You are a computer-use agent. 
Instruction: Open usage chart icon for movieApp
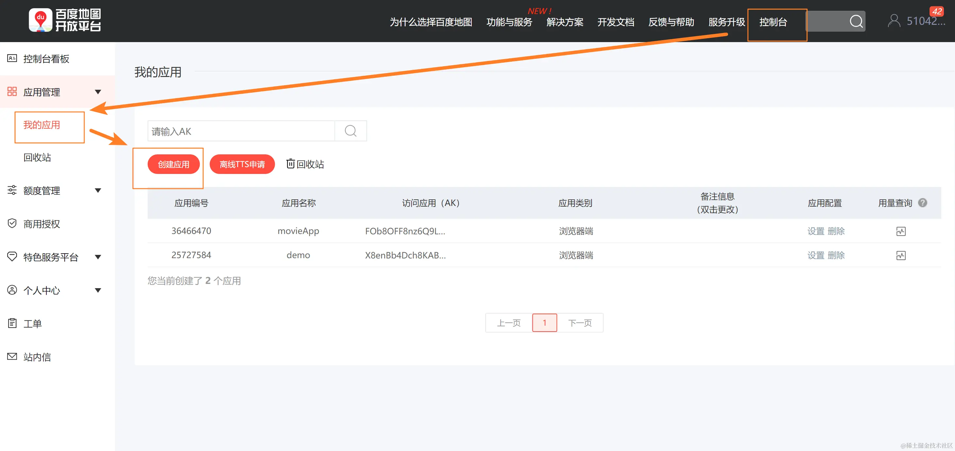[900, 231]
